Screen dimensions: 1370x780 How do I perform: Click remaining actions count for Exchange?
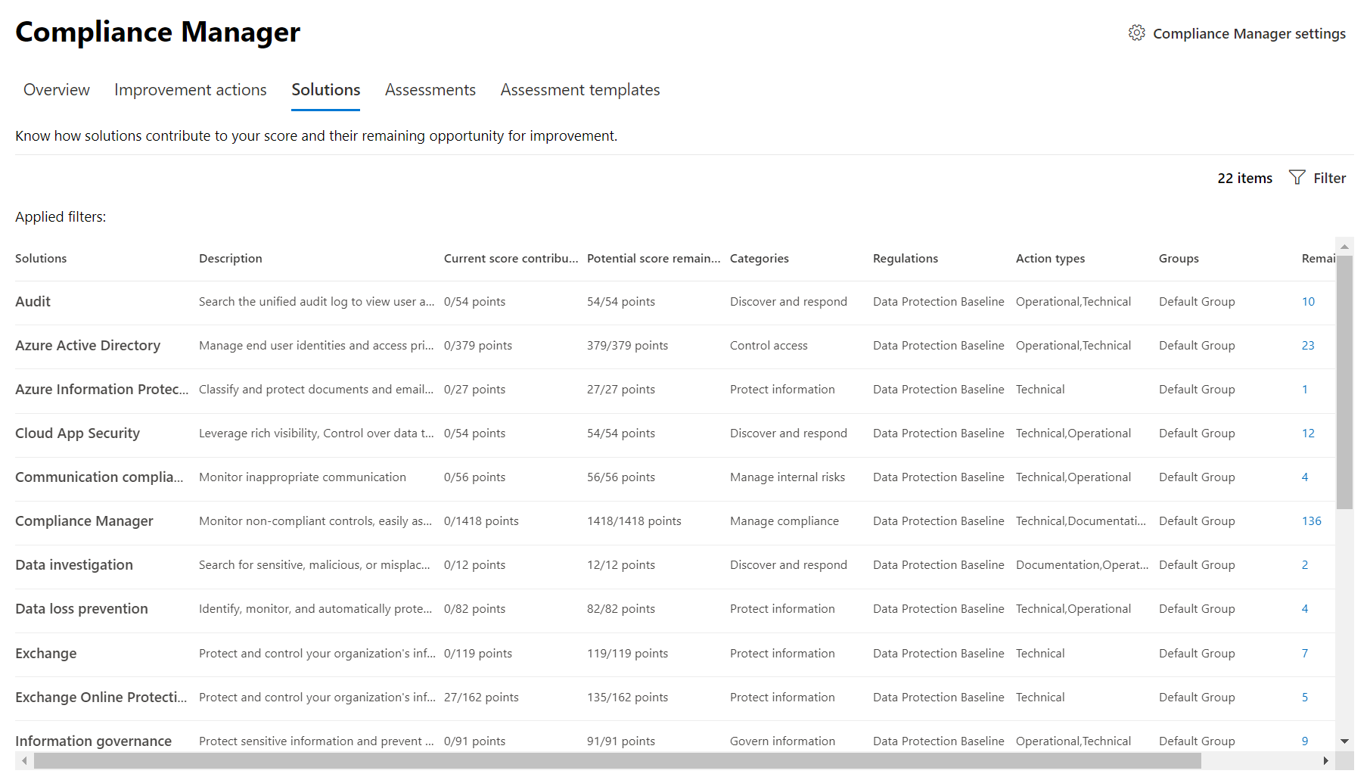[x=1304, y=653]
